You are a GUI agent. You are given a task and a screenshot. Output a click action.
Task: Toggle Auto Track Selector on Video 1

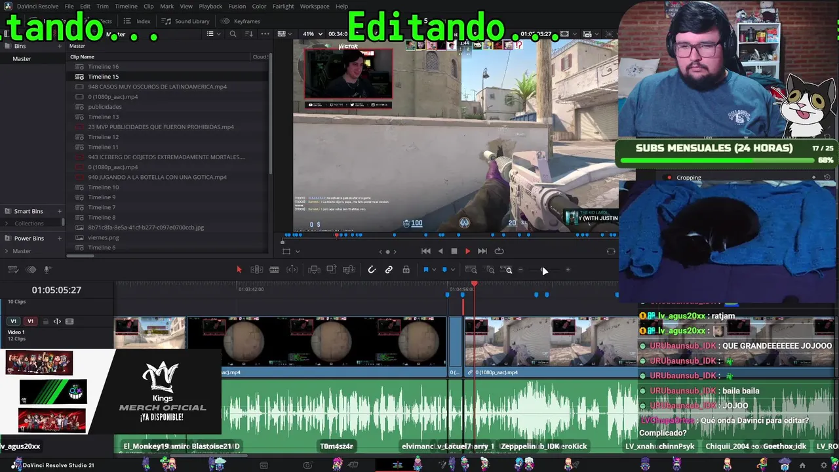57,321
